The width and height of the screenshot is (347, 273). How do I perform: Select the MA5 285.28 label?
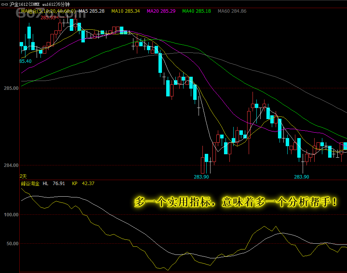point(92,11)
